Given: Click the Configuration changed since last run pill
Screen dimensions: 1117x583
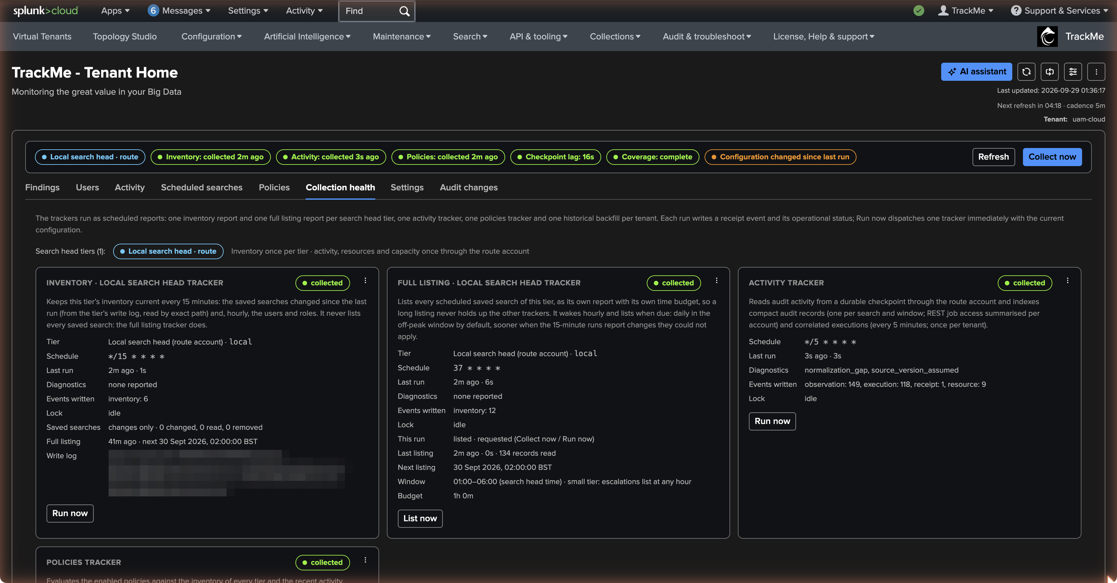Looking at the screenshot, I should (780, 157).
